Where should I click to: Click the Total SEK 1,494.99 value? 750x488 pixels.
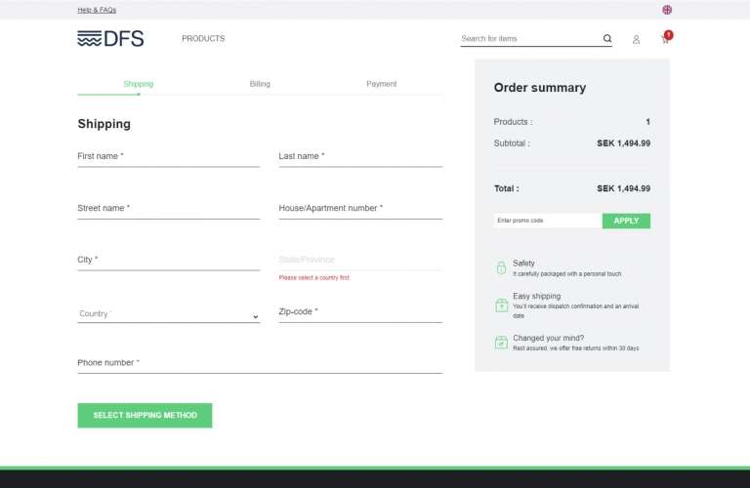[x=623, y=188]
